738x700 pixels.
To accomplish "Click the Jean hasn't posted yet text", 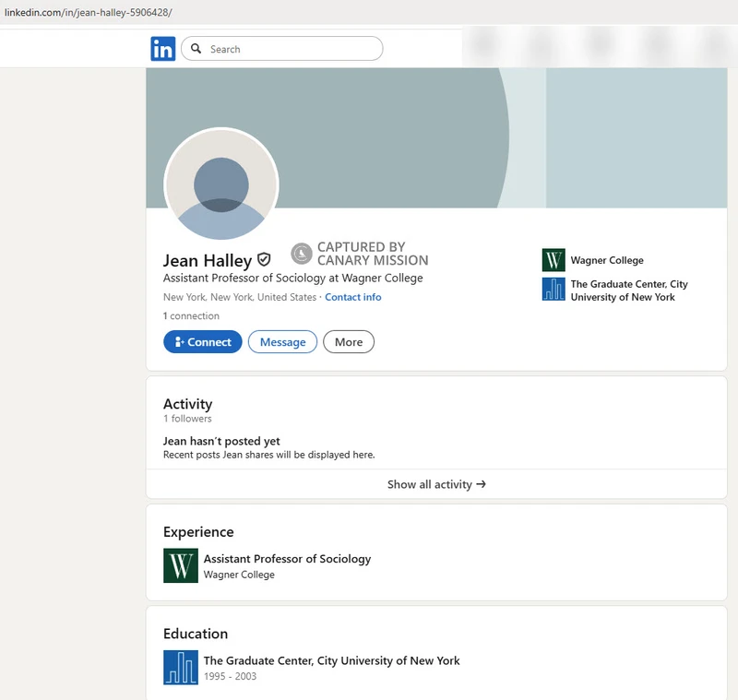I will 221,441.
